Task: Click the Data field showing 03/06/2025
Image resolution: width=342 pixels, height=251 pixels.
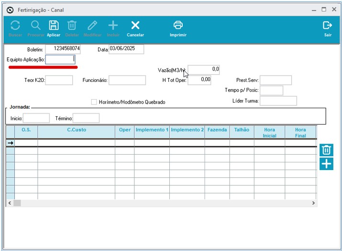Action: [x=126, y=49]
